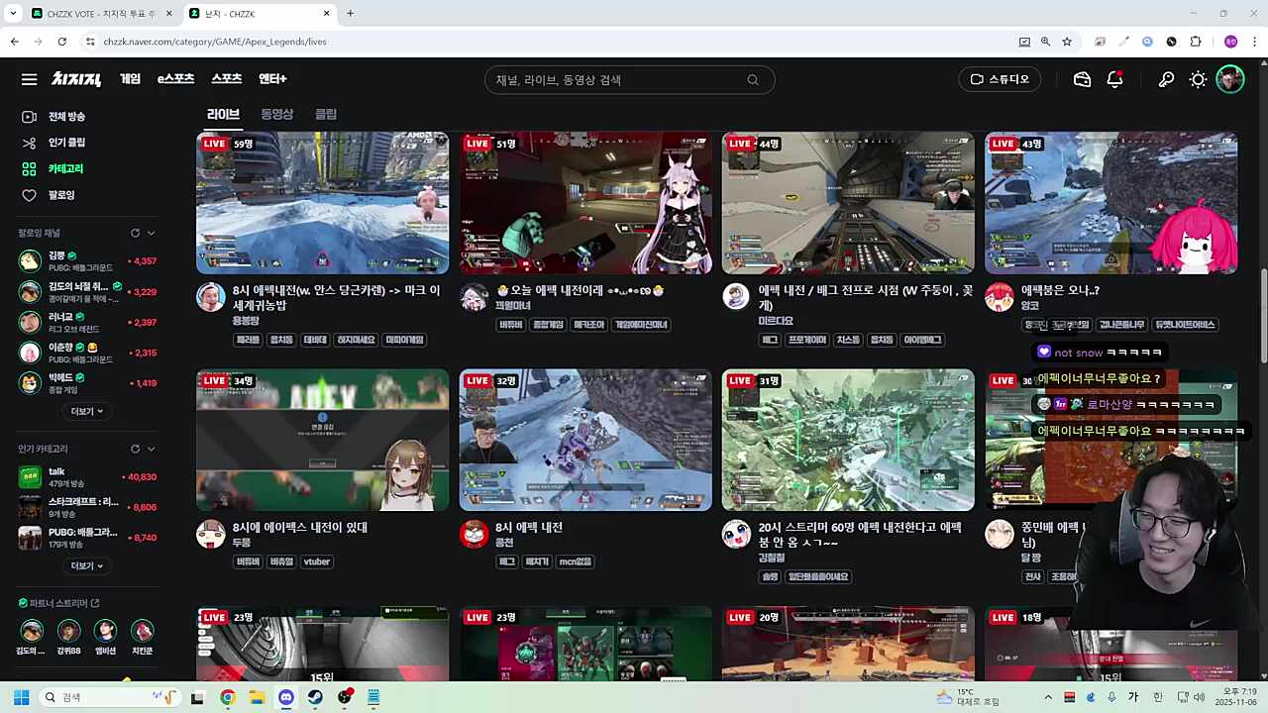Collapse the 팔로잉 채널 section chevron
Viewport: 1268px width, 713px height.
click(x=152, y=233)
